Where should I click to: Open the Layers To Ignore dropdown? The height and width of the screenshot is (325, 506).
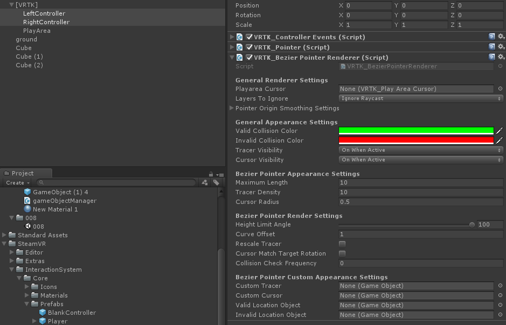421,98
